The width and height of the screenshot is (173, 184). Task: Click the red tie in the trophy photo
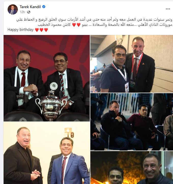click(23, 79)
